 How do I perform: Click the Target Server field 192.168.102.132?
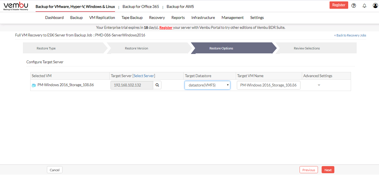click(132, 85)
